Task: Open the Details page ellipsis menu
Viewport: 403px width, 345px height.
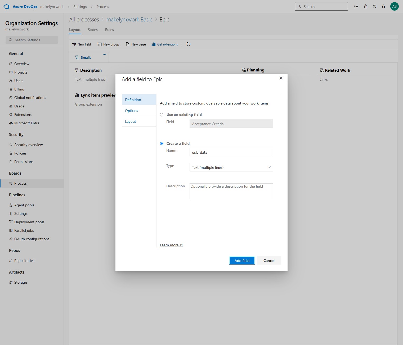Action: pos(105,55)
